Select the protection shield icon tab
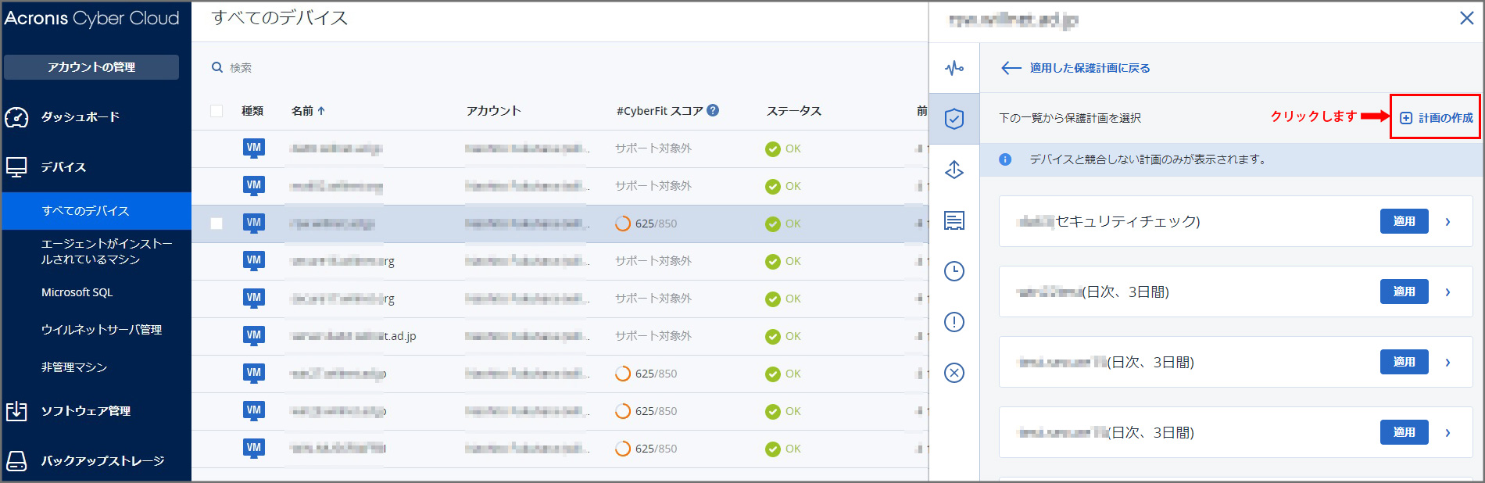 pyautogui.click(x=954, y=119)
